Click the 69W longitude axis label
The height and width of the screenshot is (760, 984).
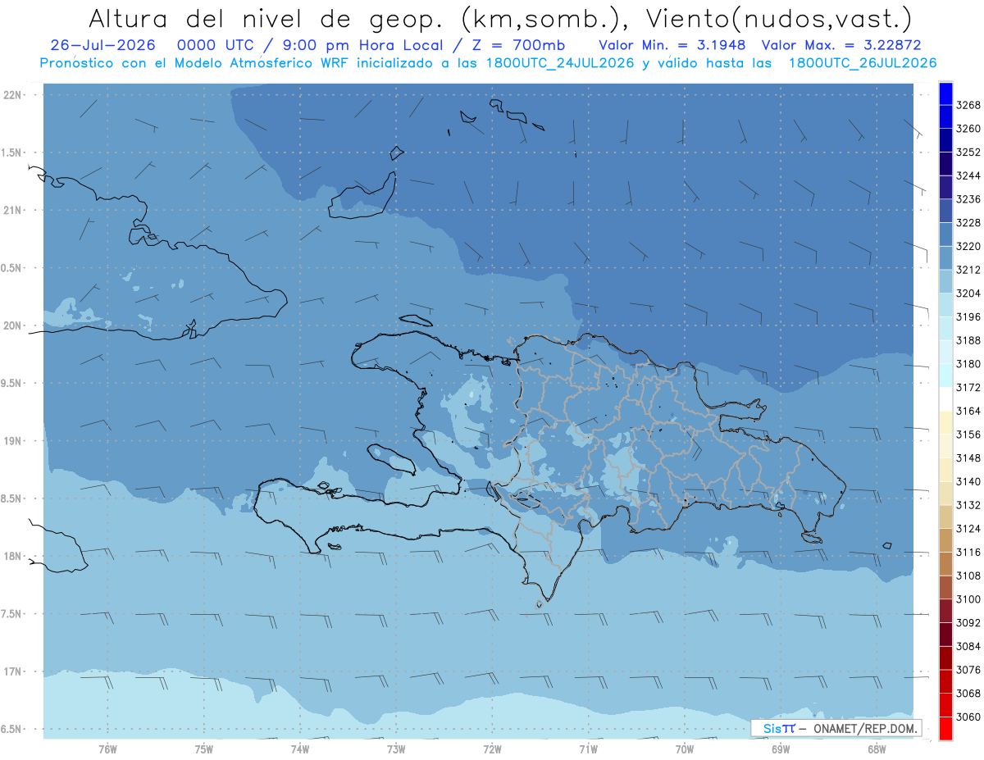click(781, 749)
